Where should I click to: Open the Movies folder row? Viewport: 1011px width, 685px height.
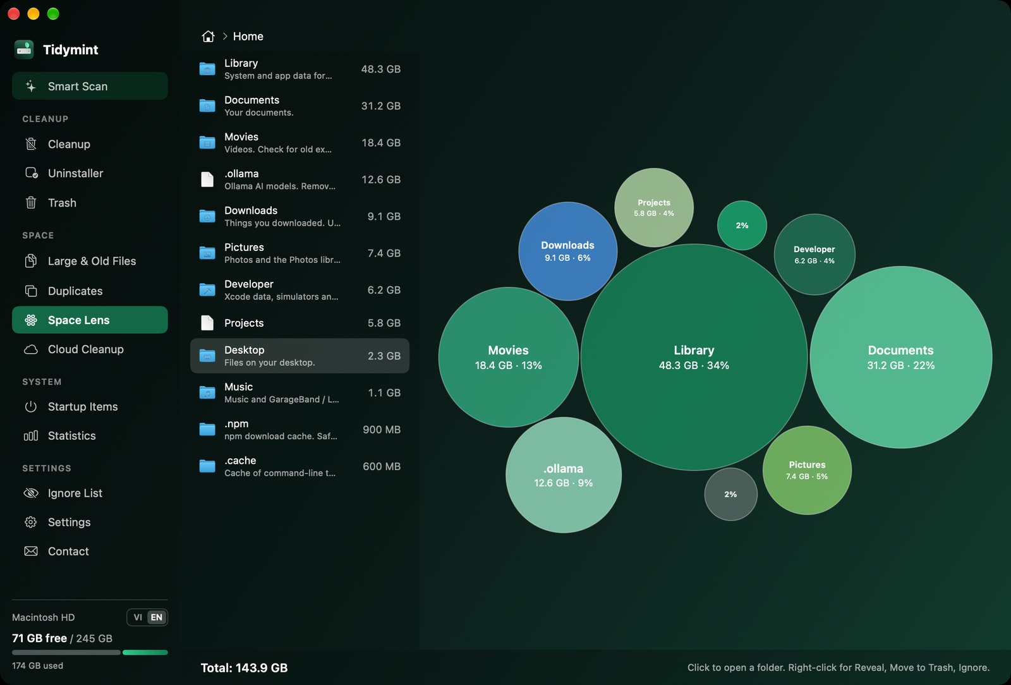click(x=300, y=143)
